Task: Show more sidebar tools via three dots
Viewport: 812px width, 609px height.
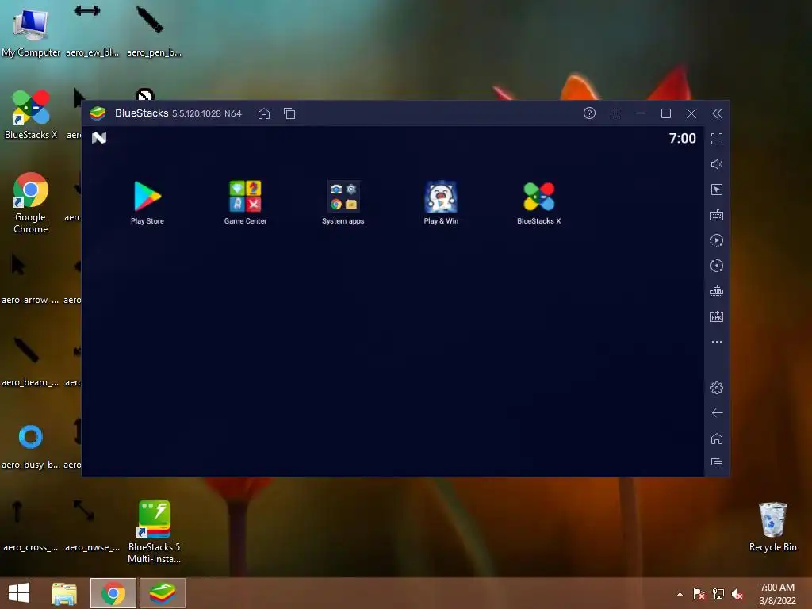Action: [717, 342]
